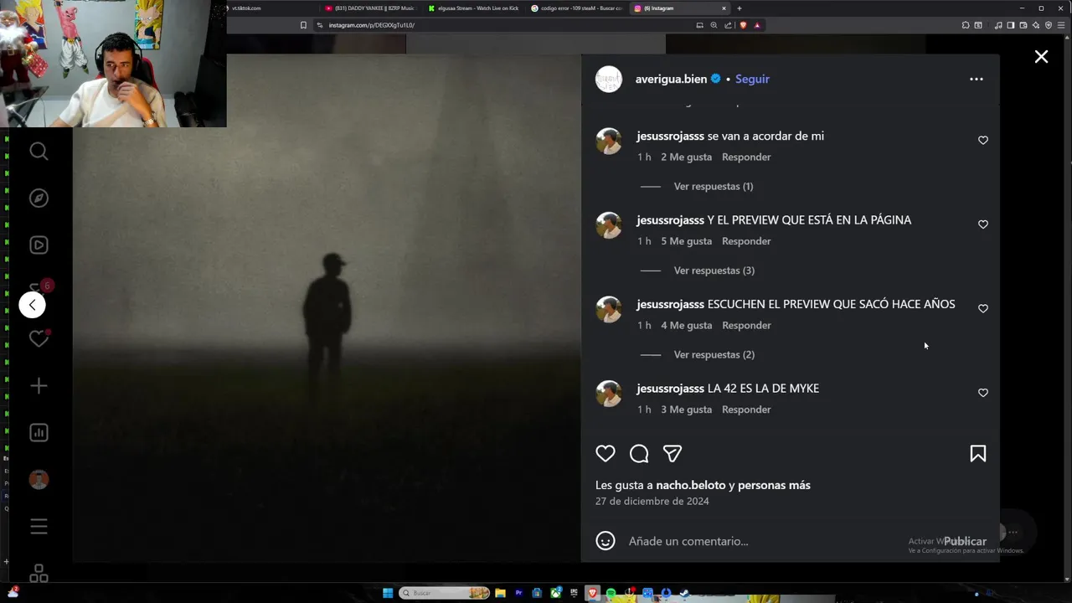The image size is (1072, 603).
Task: Open notifications heart in the sidebar
Action: click(39, 338)
